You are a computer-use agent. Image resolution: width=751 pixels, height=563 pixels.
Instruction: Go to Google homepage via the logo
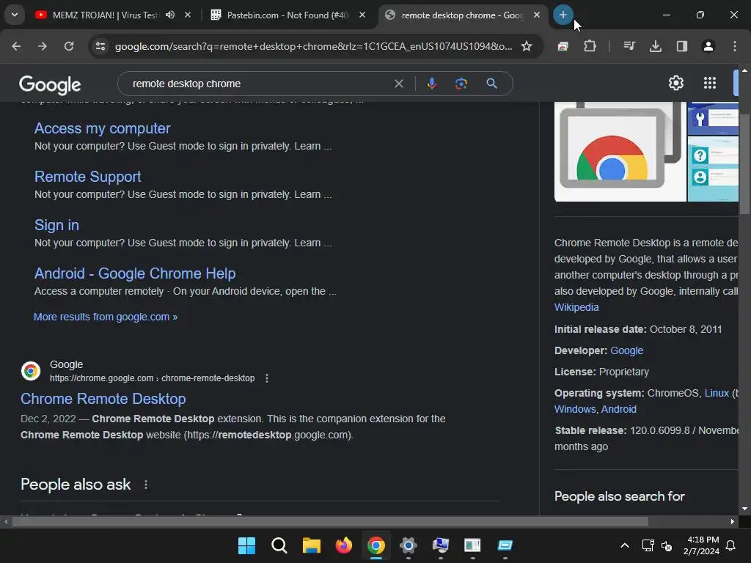50,85
